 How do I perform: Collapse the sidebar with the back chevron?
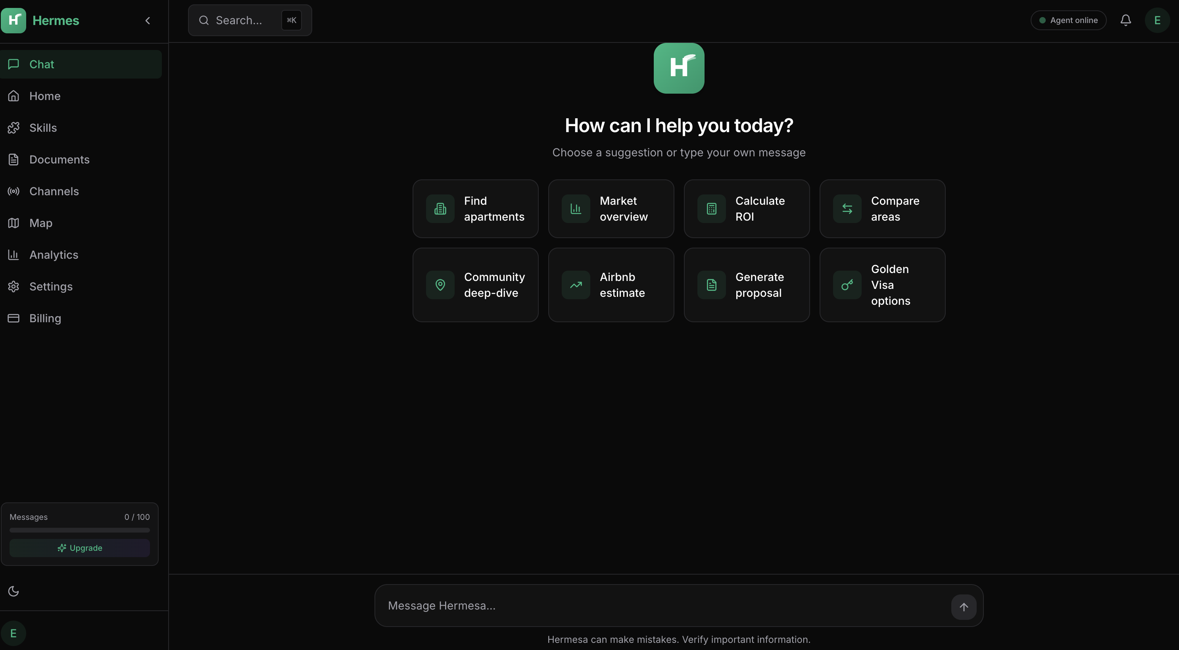(148, 20)
